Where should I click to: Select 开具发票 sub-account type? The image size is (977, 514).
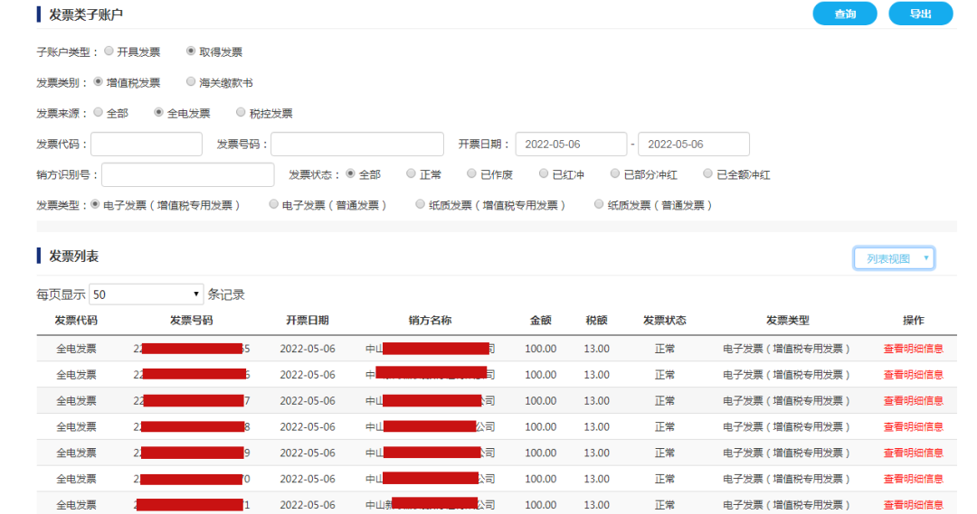click(109, 51)
